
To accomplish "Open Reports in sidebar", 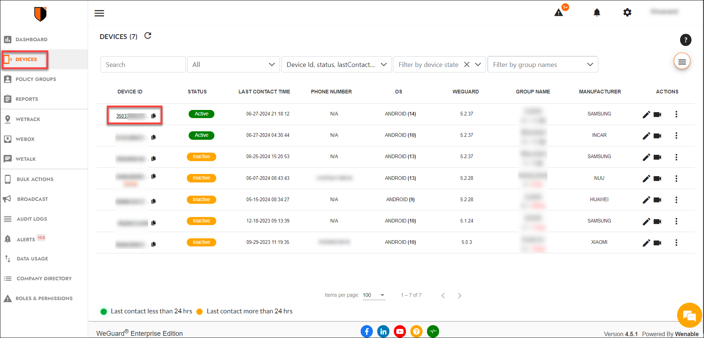I will point(44,99).
